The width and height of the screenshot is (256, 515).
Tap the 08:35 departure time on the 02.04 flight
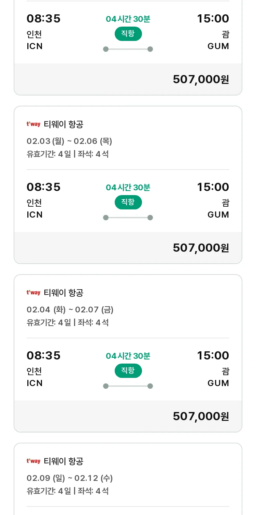(44, 356)
